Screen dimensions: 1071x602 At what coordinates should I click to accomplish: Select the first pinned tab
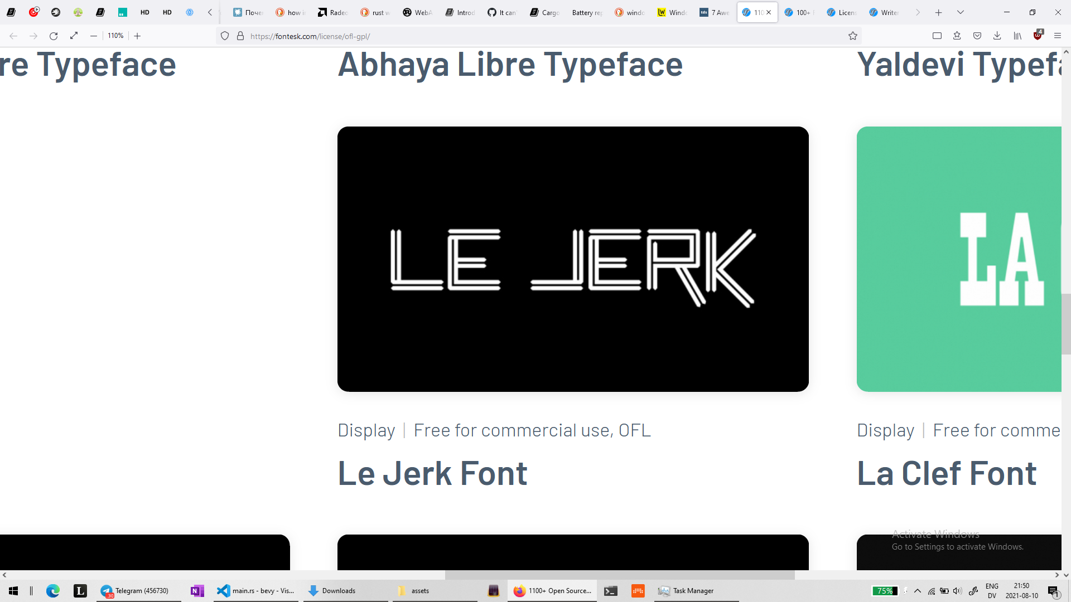point(11,12)
